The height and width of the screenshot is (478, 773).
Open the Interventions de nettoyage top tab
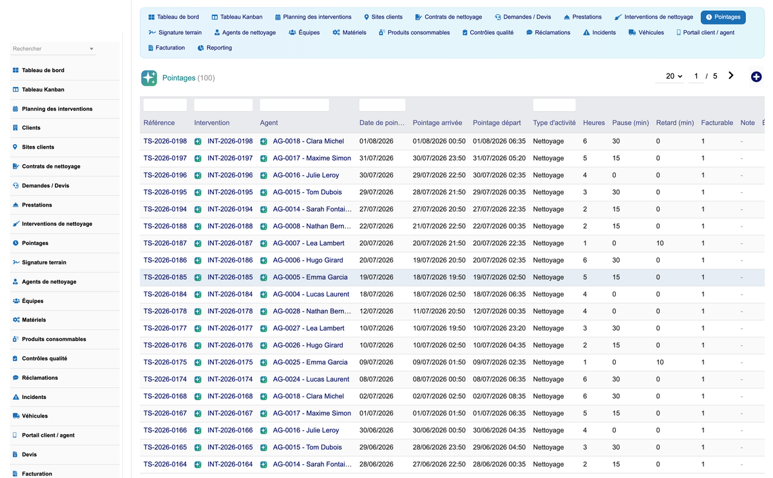654,17
